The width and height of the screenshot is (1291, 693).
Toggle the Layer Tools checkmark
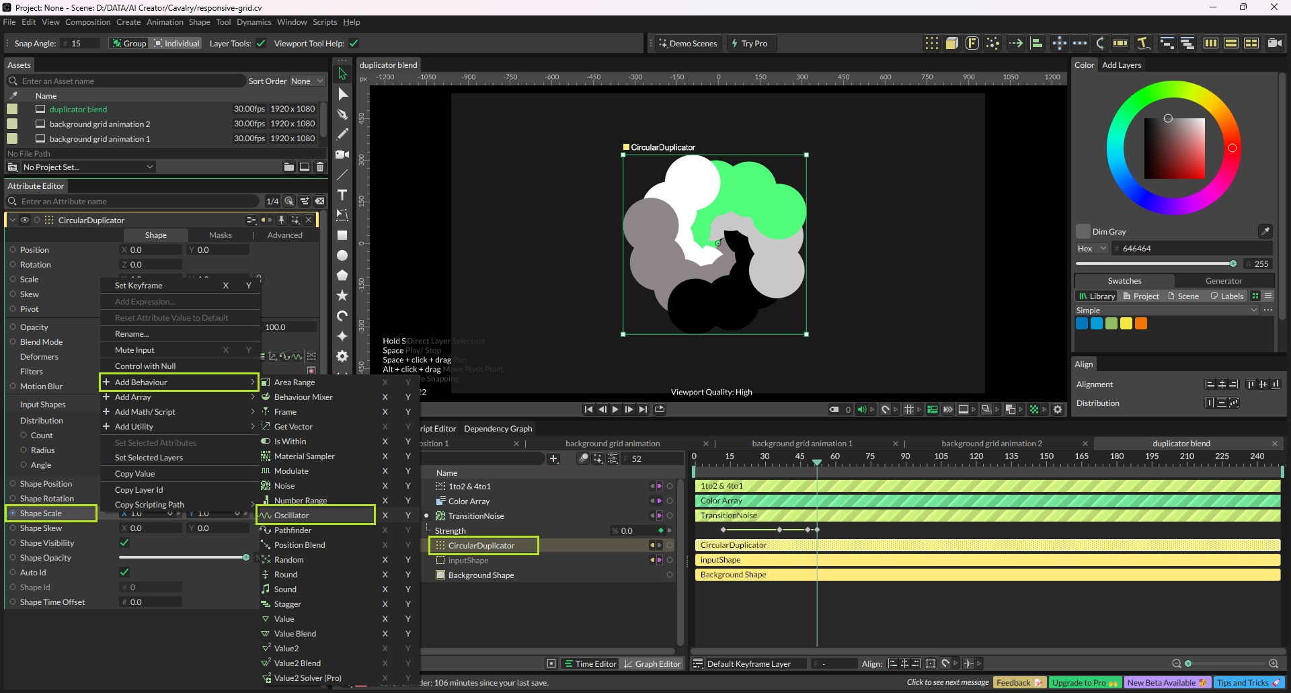[x=261, y=44]
